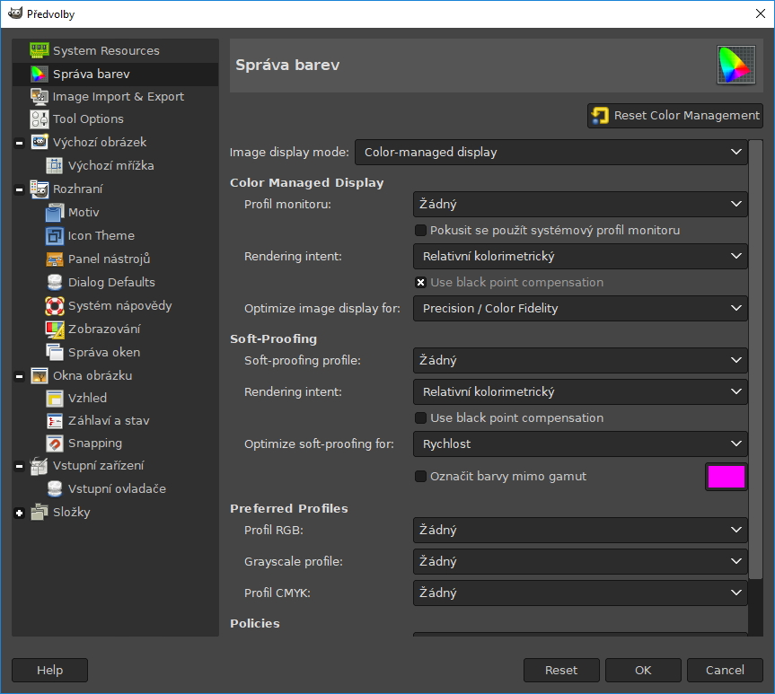
Task: Click the vertical scrollbar of settings panel
Action: pyautogui.click(x=755, y=359)
